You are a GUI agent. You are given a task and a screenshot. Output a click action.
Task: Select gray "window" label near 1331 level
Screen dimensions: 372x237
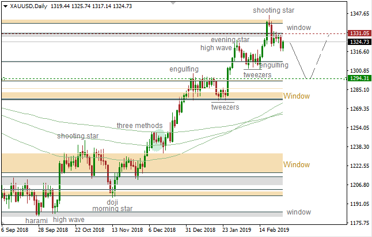click(x=298, y=28)
